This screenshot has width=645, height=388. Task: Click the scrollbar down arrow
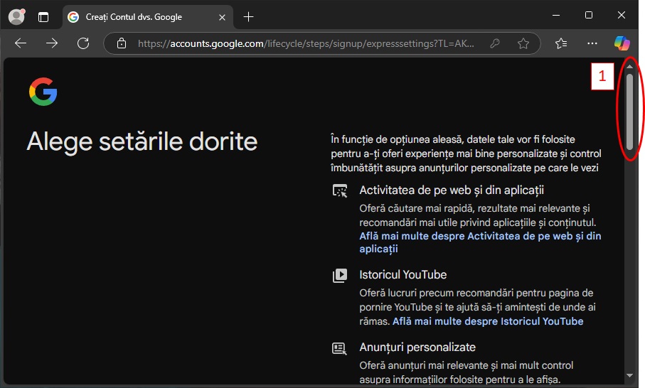(629, 375)
